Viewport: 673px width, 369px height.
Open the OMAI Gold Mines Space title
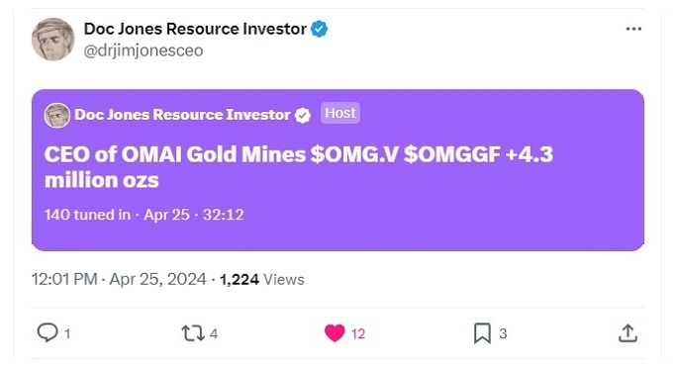coord(299,167)
